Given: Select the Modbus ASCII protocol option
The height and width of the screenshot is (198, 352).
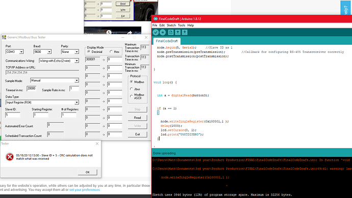Looking at the screenshot, I should [131, 96].
